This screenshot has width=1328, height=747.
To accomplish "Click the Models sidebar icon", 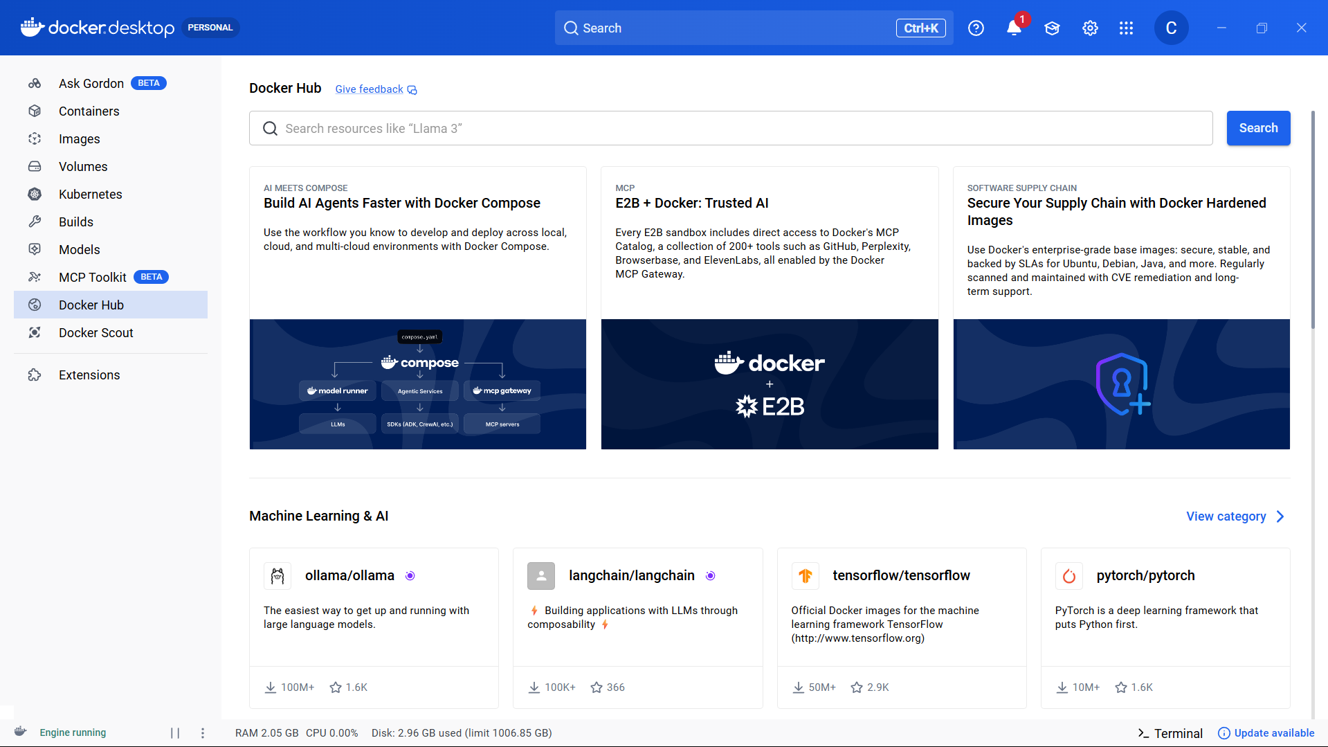I will click(35, 249).
